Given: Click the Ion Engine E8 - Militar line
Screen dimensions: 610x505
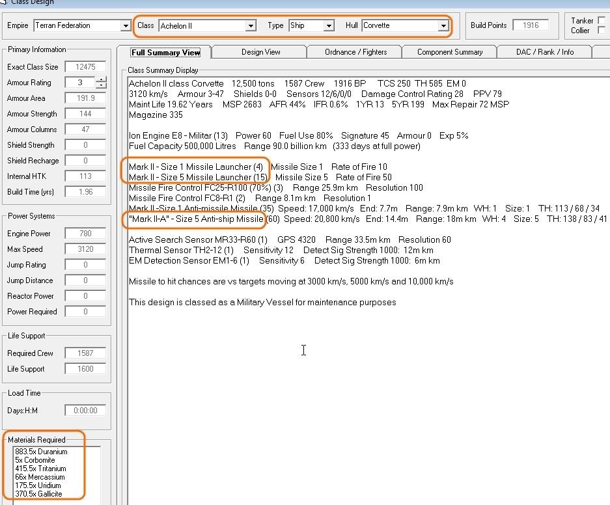Looking at the screenshot, I should click(298, 135).
